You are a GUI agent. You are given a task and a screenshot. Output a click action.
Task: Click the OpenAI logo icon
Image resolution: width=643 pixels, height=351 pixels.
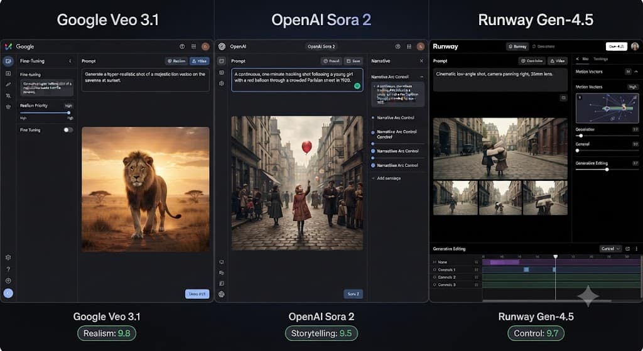[x=222, y=46]
